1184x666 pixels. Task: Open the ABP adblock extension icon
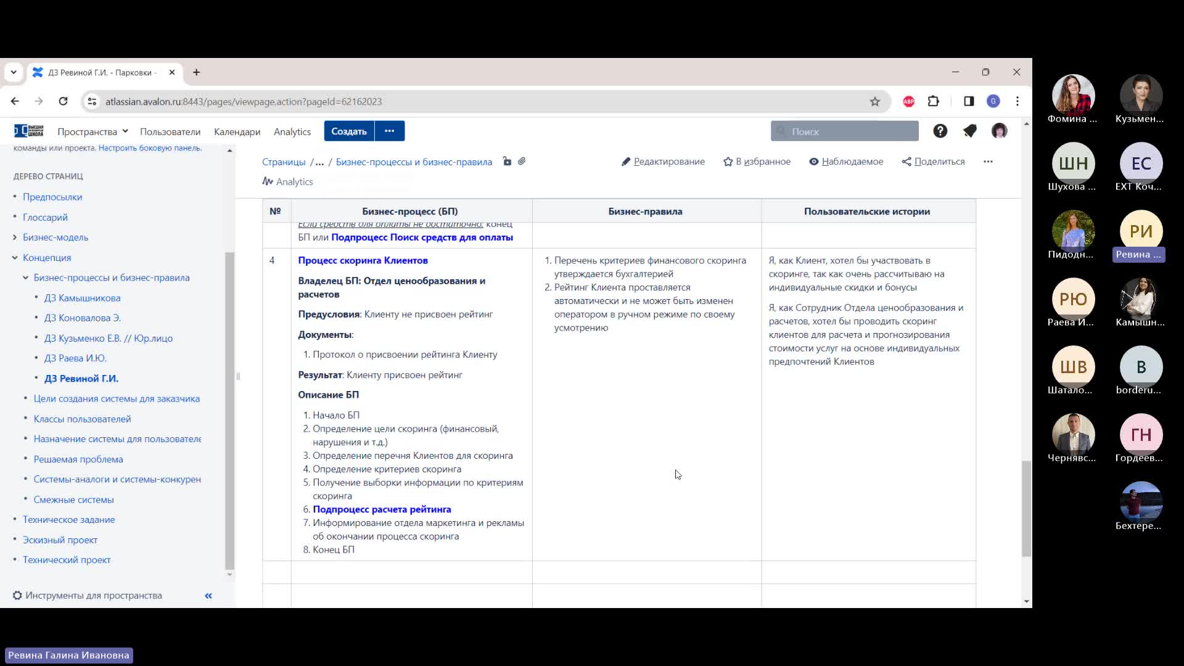[x=908, y=102]
